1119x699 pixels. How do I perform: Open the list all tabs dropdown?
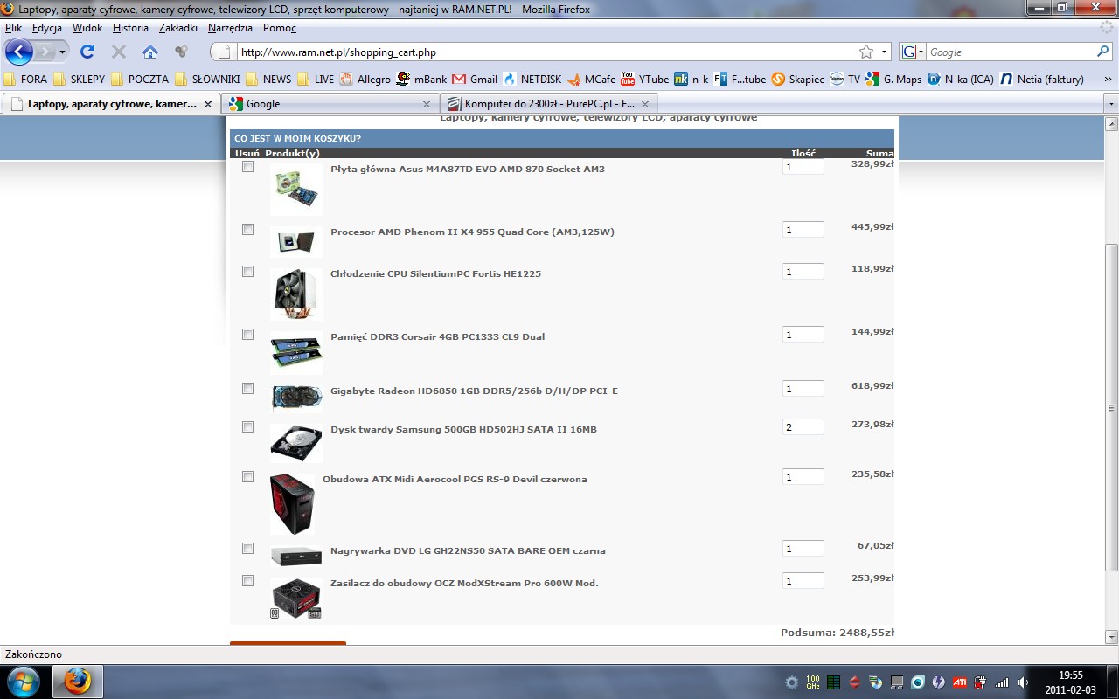click(x=1111, y=104)
